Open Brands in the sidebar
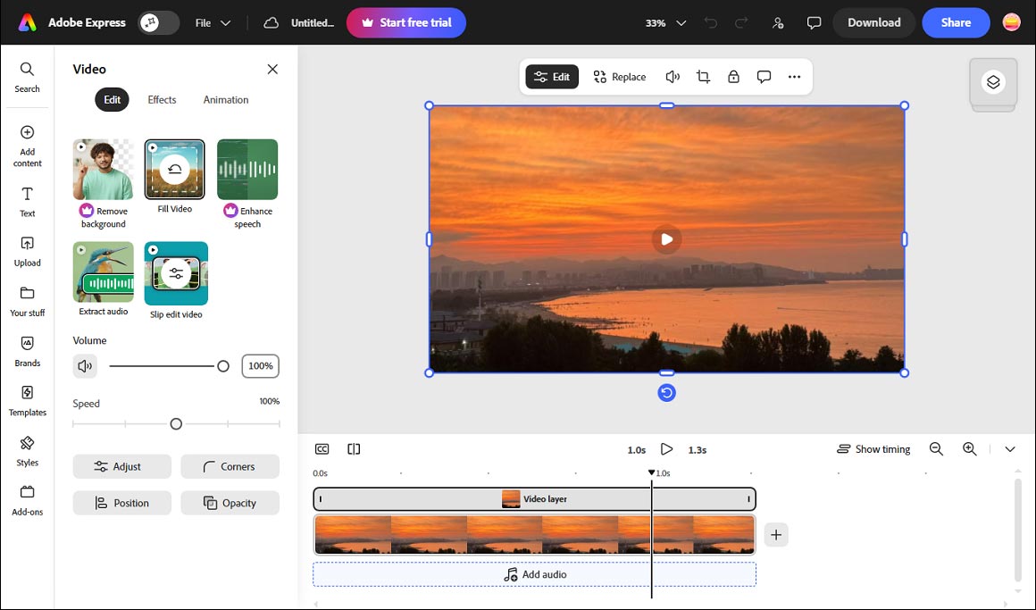 (27, 352)
